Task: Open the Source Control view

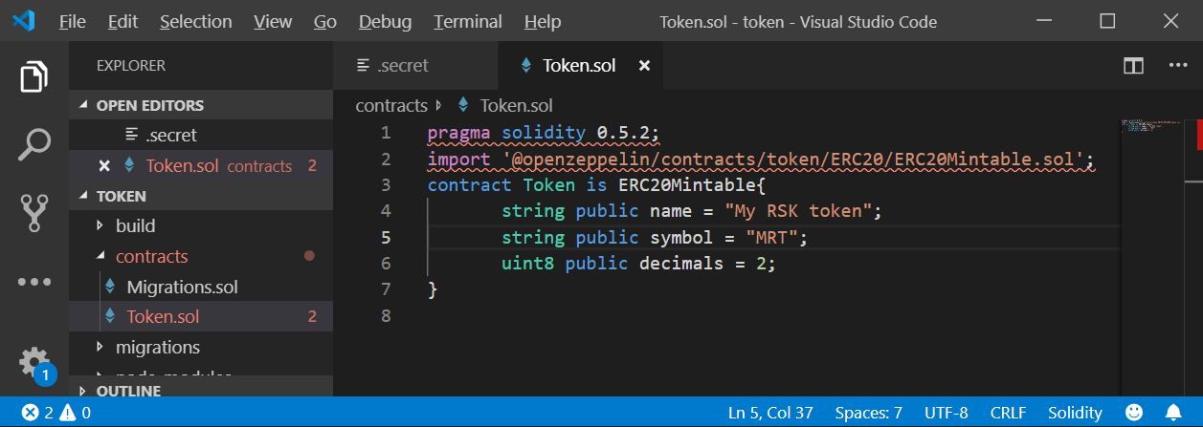Action: click(x=34, y=214)
